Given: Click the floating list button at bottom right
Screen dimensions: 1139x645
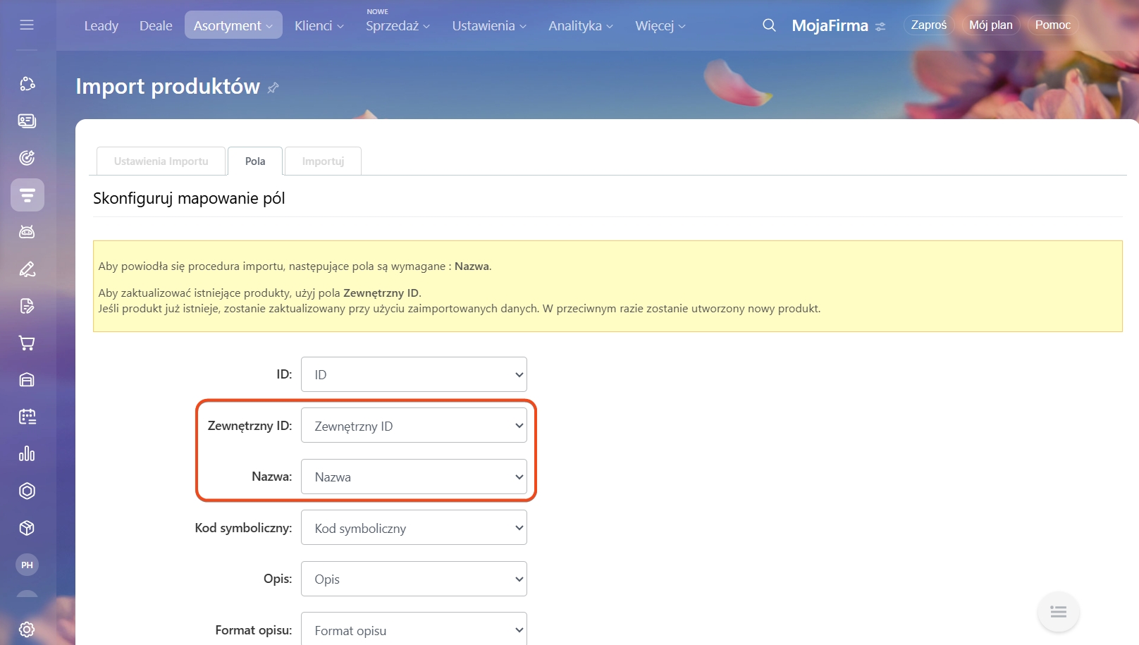Looking at the screenshot, I should pos(1058,612).
